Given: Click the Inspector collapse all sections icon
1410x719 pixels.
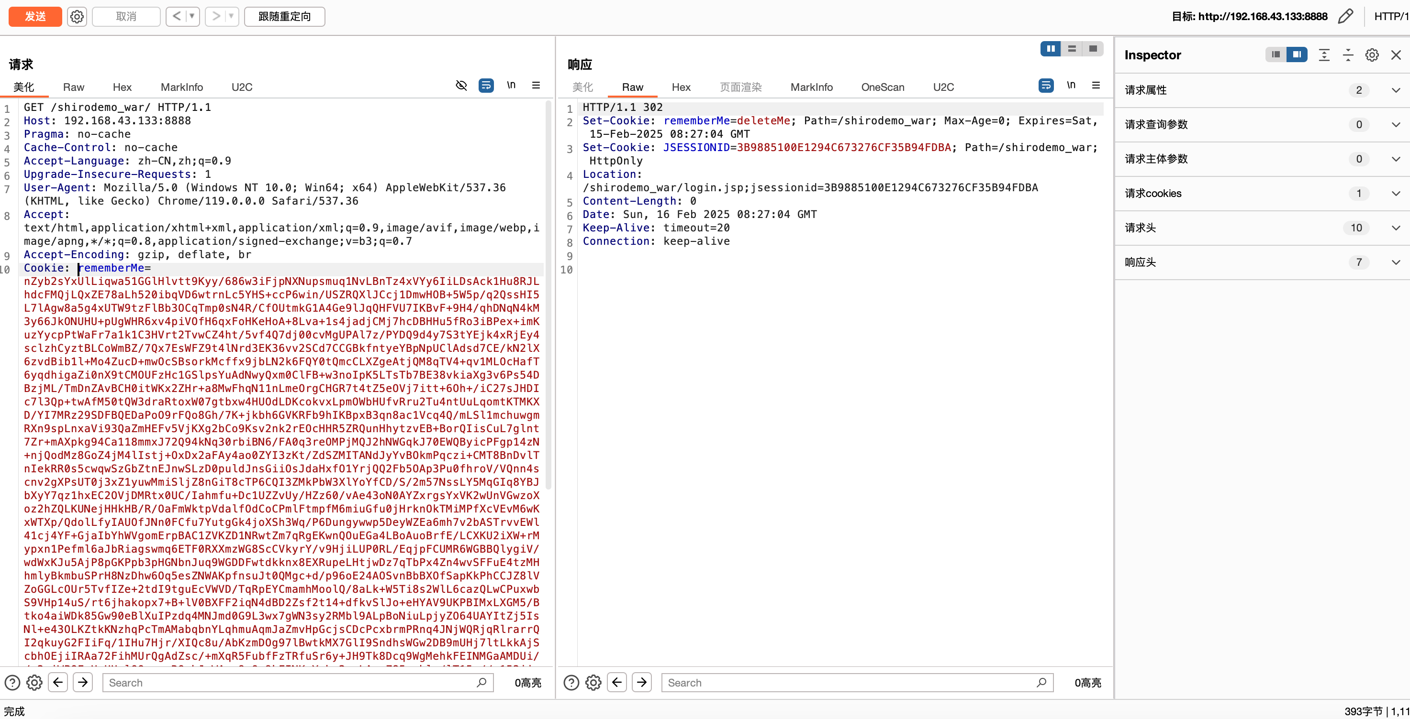Looking at the screenshot, I should point(1348,54).
